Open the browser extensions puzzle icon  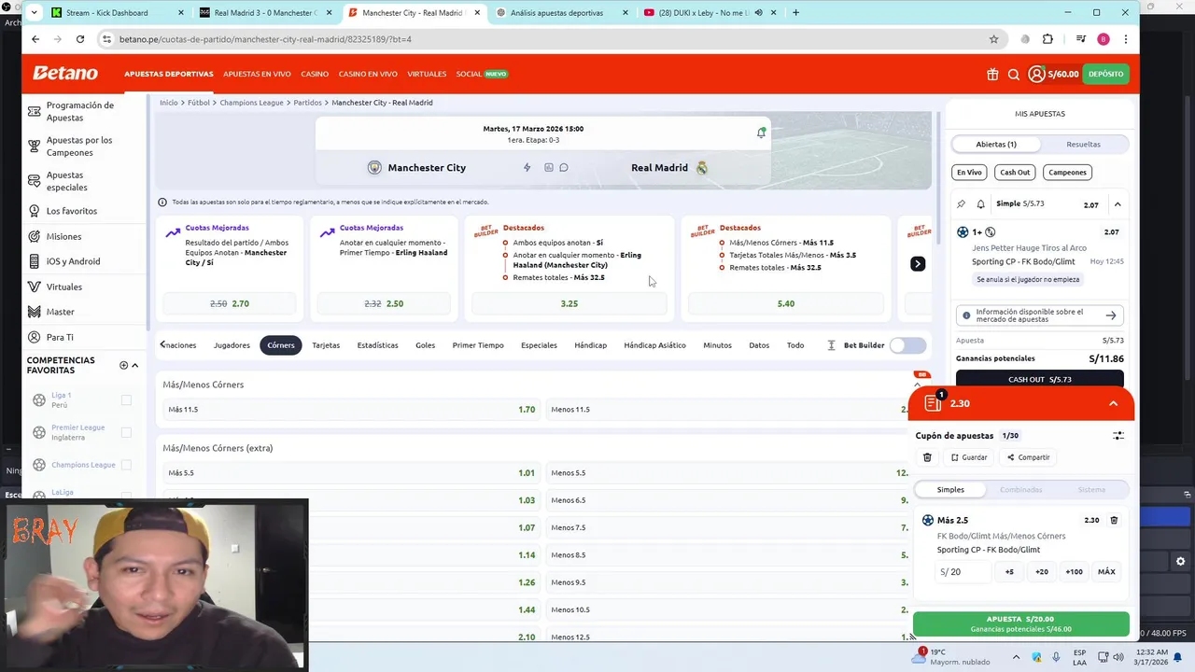pyautogui.click(x=1047, y=39)
